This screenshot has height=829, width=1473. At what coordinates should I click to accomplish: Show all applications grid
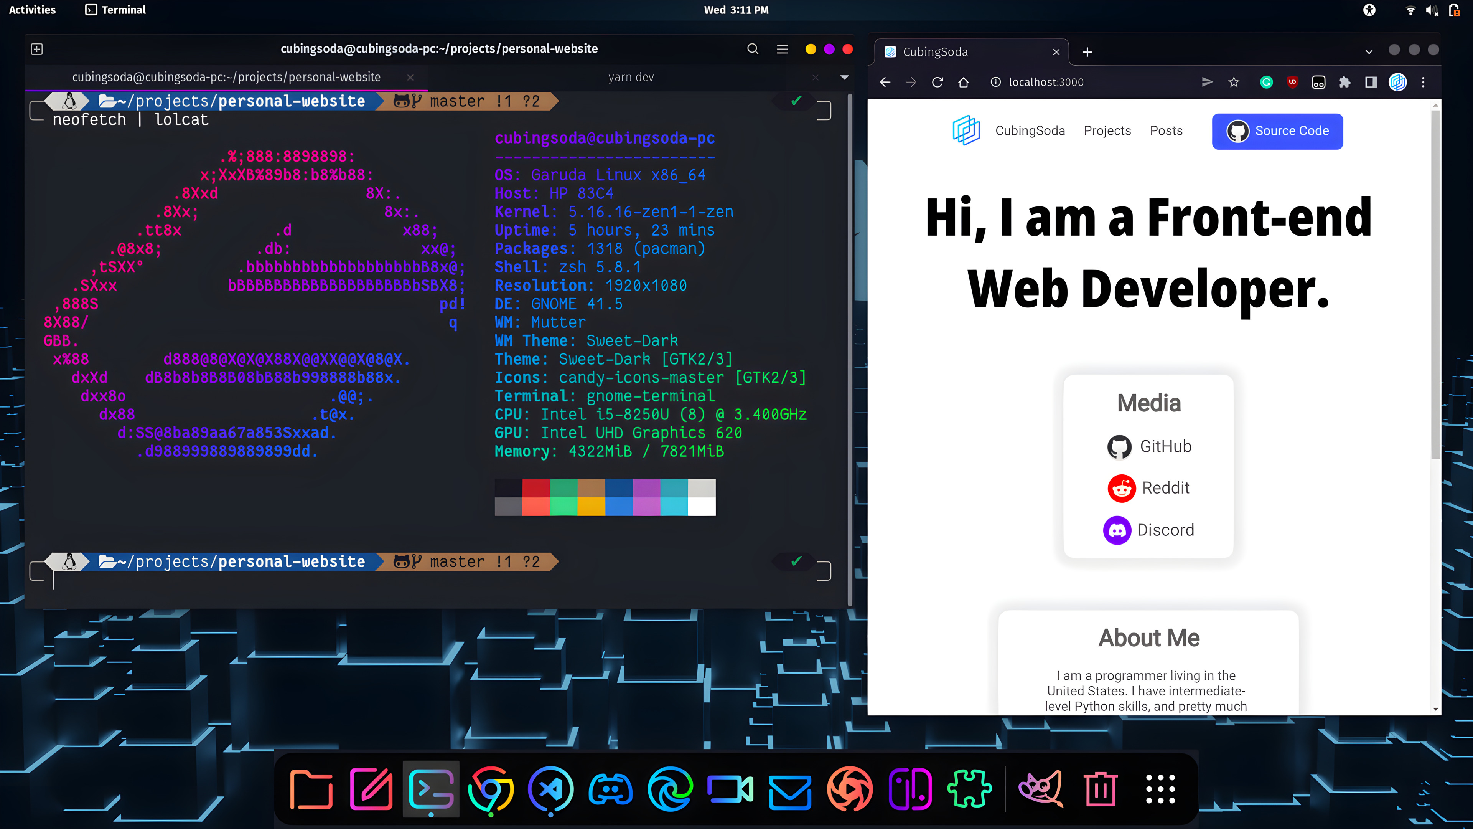point(1160,789)
